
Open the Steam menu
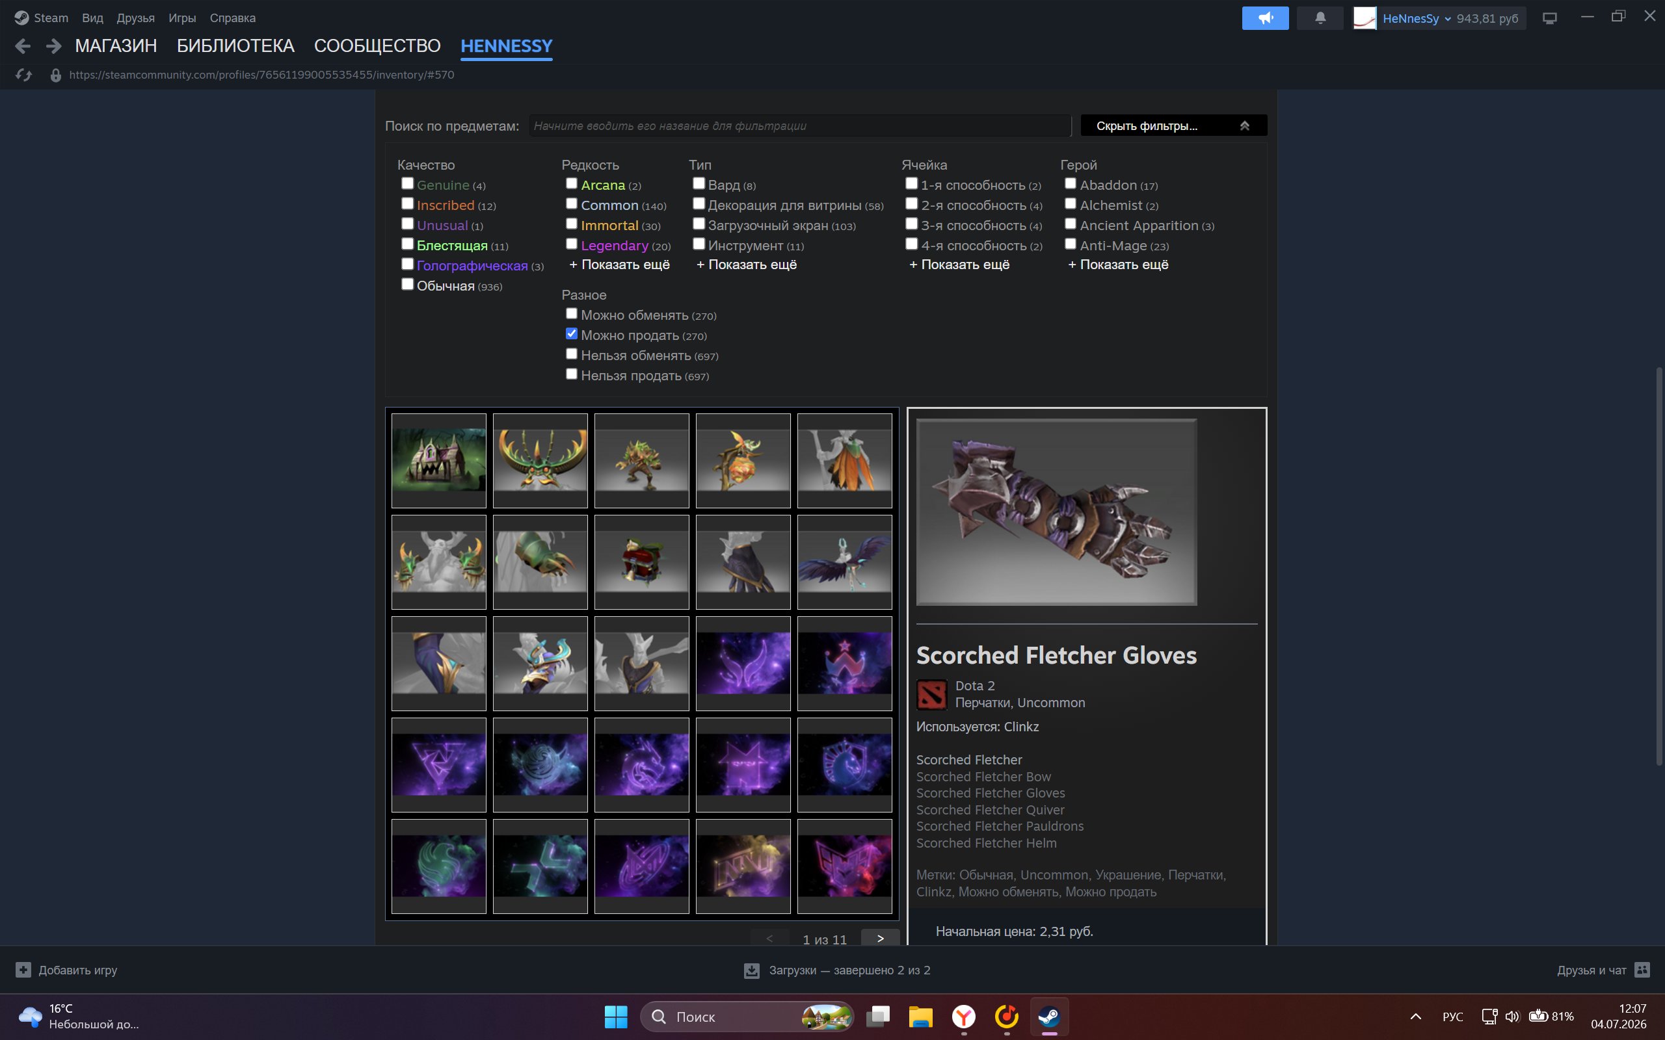click(51, 18)
